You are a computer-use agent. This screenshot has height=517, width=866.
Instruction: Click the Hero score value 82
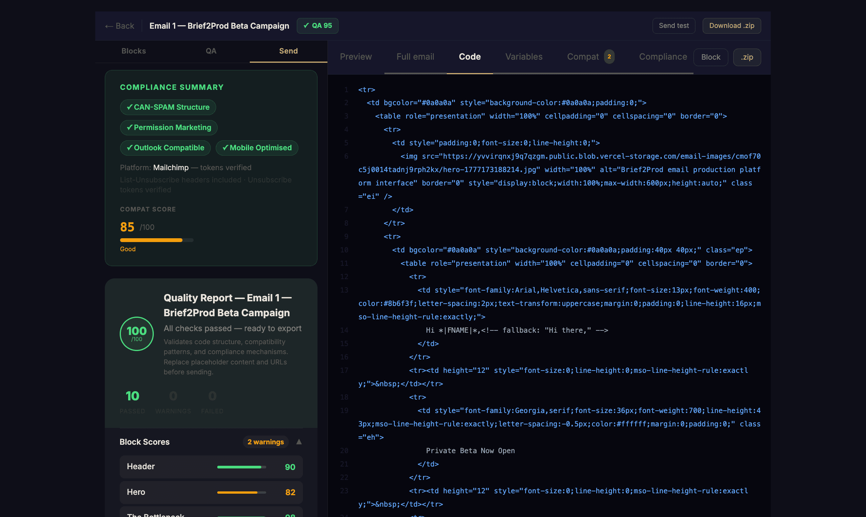[290, 492]
